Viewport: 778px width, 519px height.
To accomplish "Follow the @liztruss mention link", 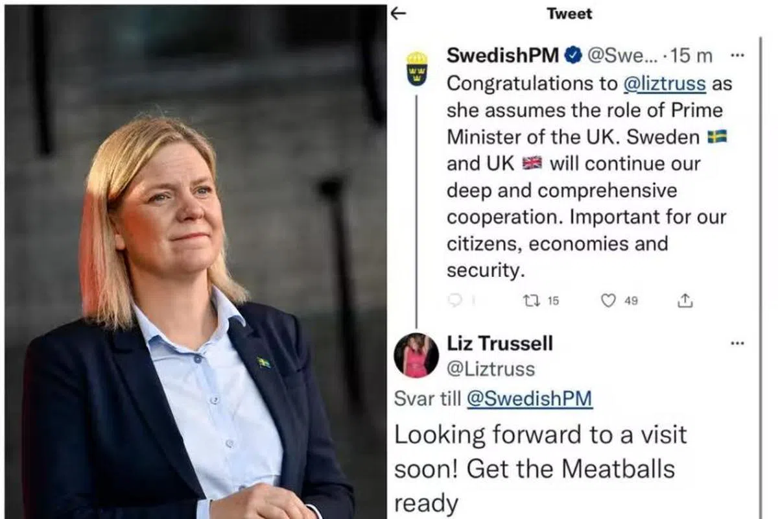I will pos(664,84).
